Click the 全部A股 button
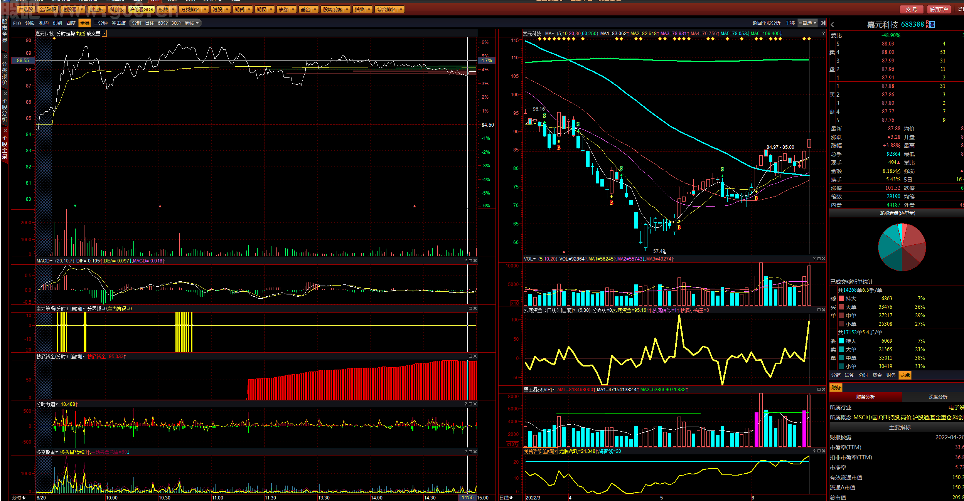 (48, 10)
